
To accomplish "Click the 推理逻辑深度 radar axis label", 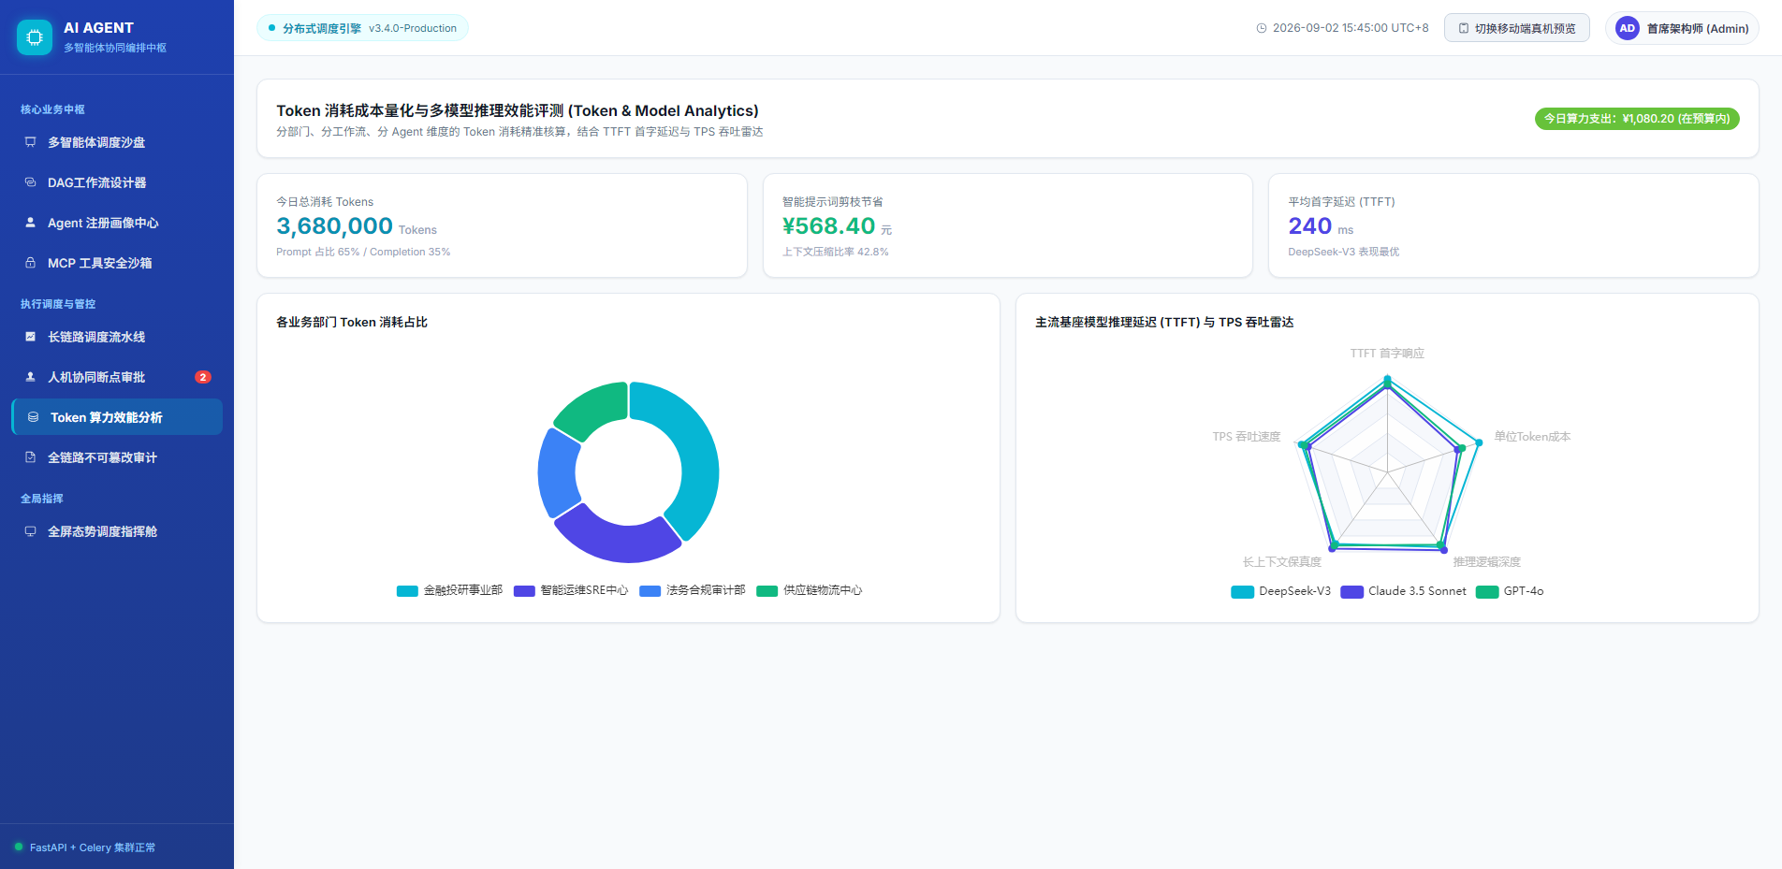I will point(1486,562).
